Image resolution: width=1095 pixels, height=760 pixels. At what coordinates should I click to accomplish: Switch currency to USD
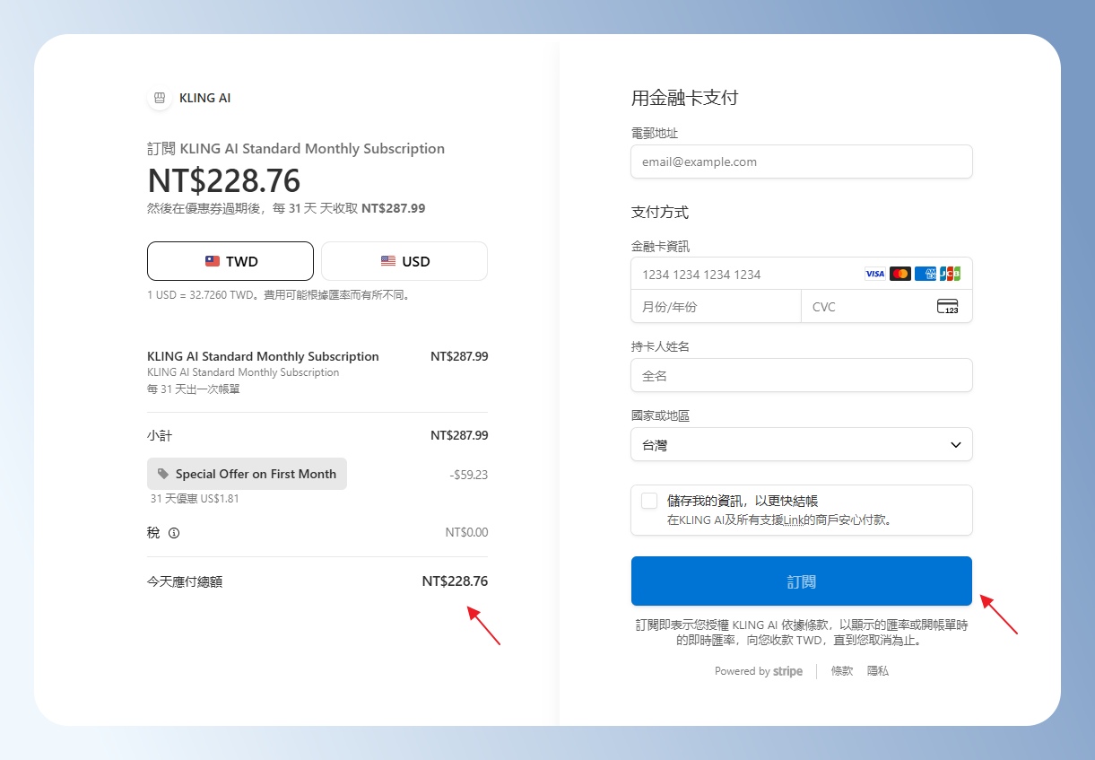404,261
